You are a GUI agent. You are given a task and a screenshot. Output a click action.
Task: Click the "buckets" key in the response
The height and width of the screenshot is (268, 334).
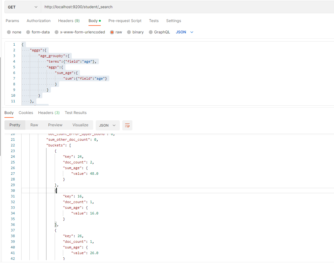56,145
